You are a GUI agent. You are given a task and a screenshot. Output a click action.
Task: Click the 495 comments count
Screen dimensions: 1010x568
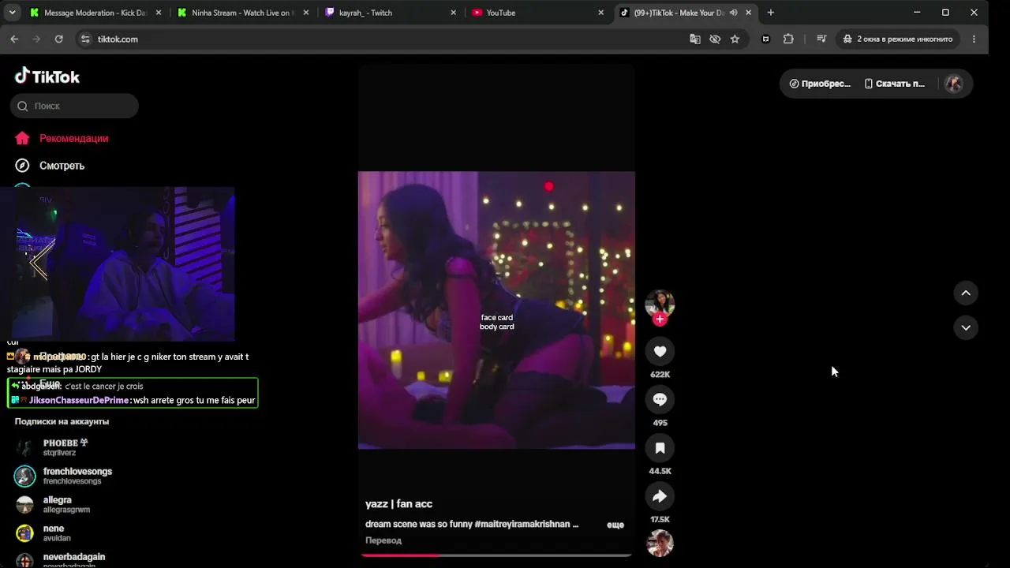[660, 423]
